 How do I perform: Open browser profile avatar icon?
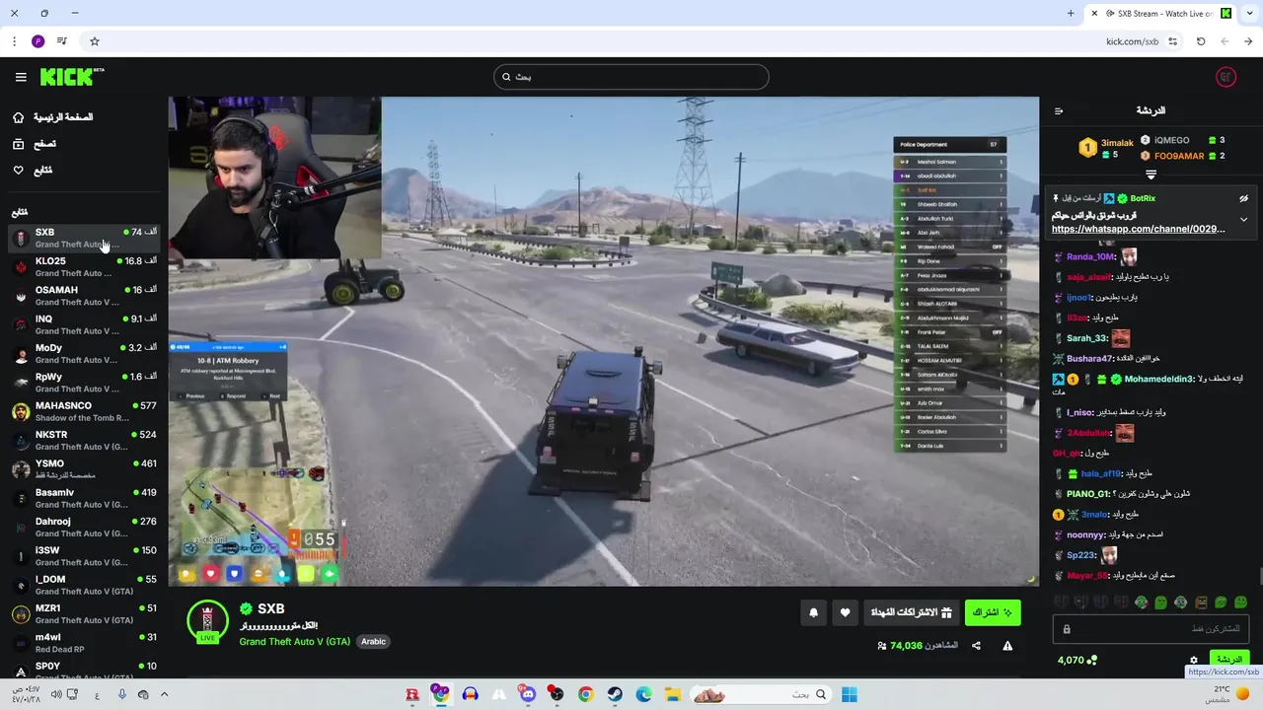point(37,41)
